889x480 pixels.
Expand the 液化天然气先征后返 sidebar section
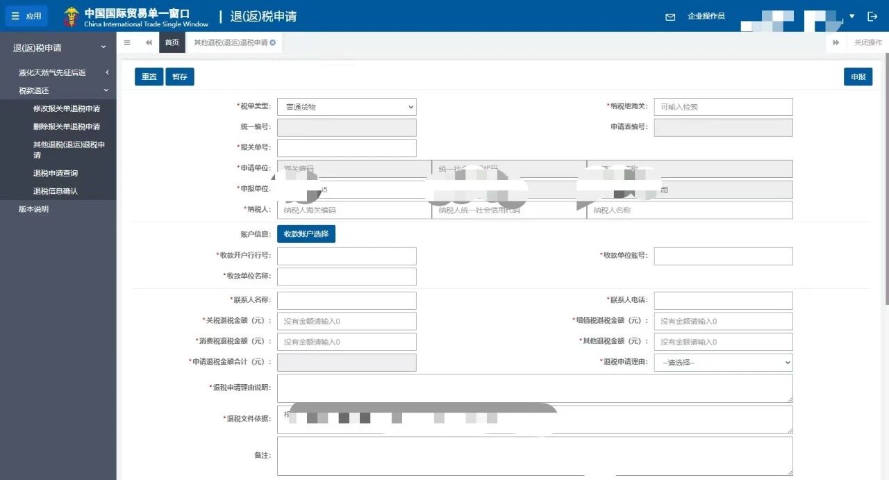point(106,72)
